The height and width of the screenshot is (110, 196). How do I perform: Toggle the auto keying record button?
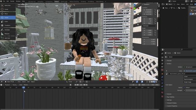[70, 85]
